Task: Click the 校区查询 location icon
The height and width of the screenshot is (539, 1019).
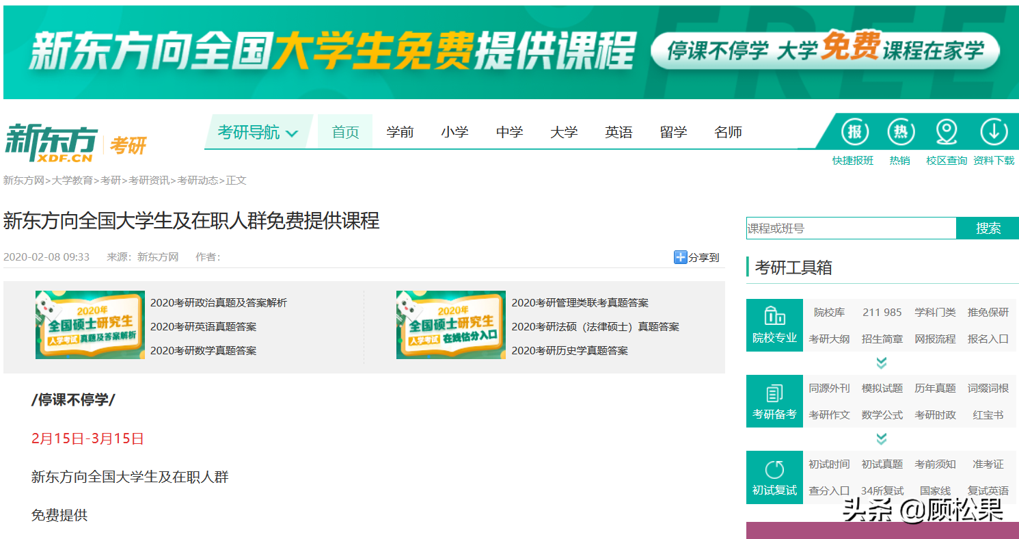Action: click(946, 131)
